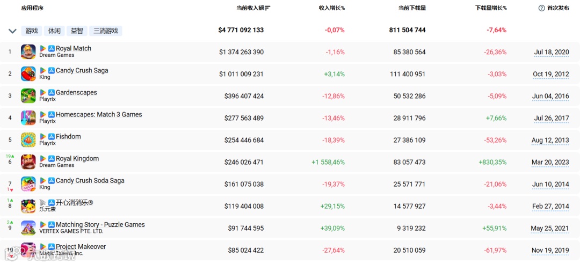This screenshot has height=265, width=580.
Task: Click the Google Play icon for Candy Crush Saga
Action: point(43,70)
